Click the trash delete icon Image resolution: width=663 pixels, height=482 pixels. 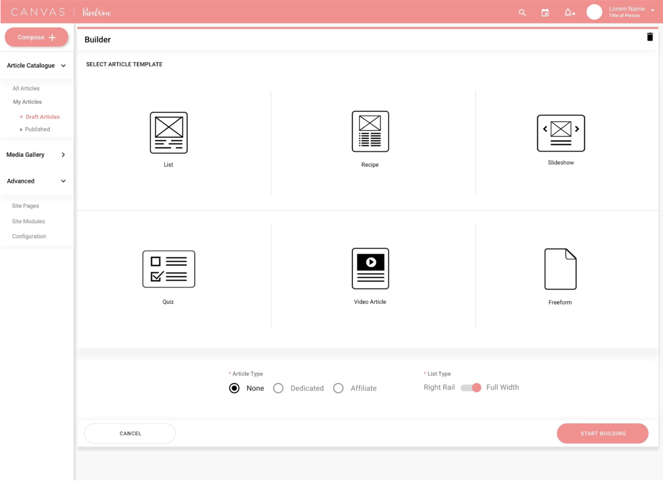coord(649,37)
